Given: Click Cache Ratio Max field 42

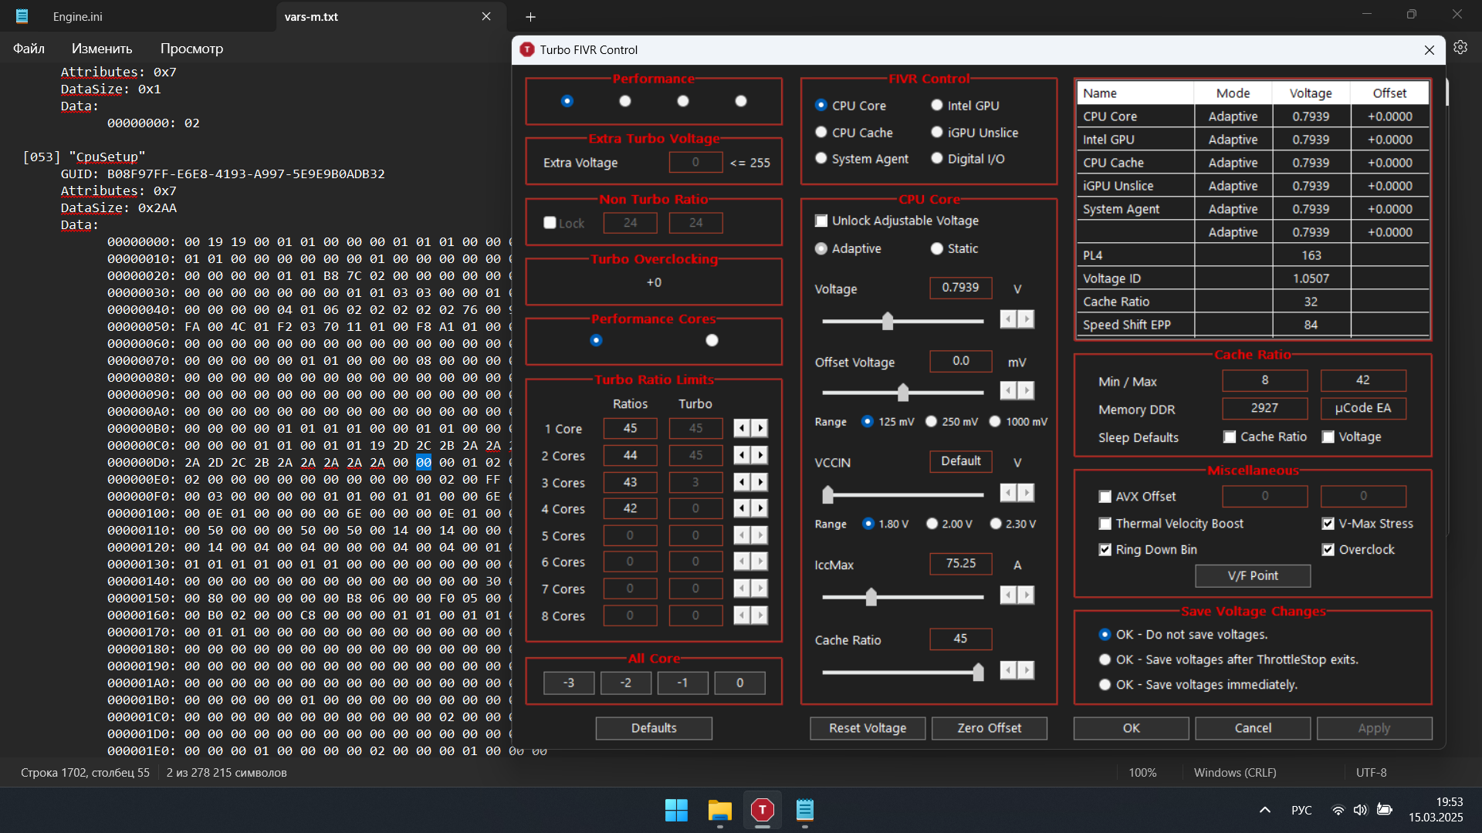Looking at the screenshot, I should pyautogui.click(x=1363, y=380).
